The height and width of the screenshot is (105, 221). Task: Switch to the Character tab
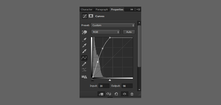tap(87, 10)
